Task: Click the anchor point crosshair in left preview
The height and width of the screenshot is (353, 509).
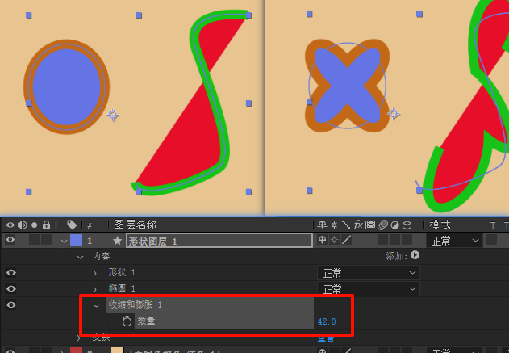Action: [113, 115]
